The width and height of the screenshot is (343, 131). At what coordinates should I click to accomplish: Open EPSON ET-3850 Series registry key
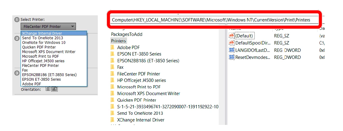click(x=139, y=54)
